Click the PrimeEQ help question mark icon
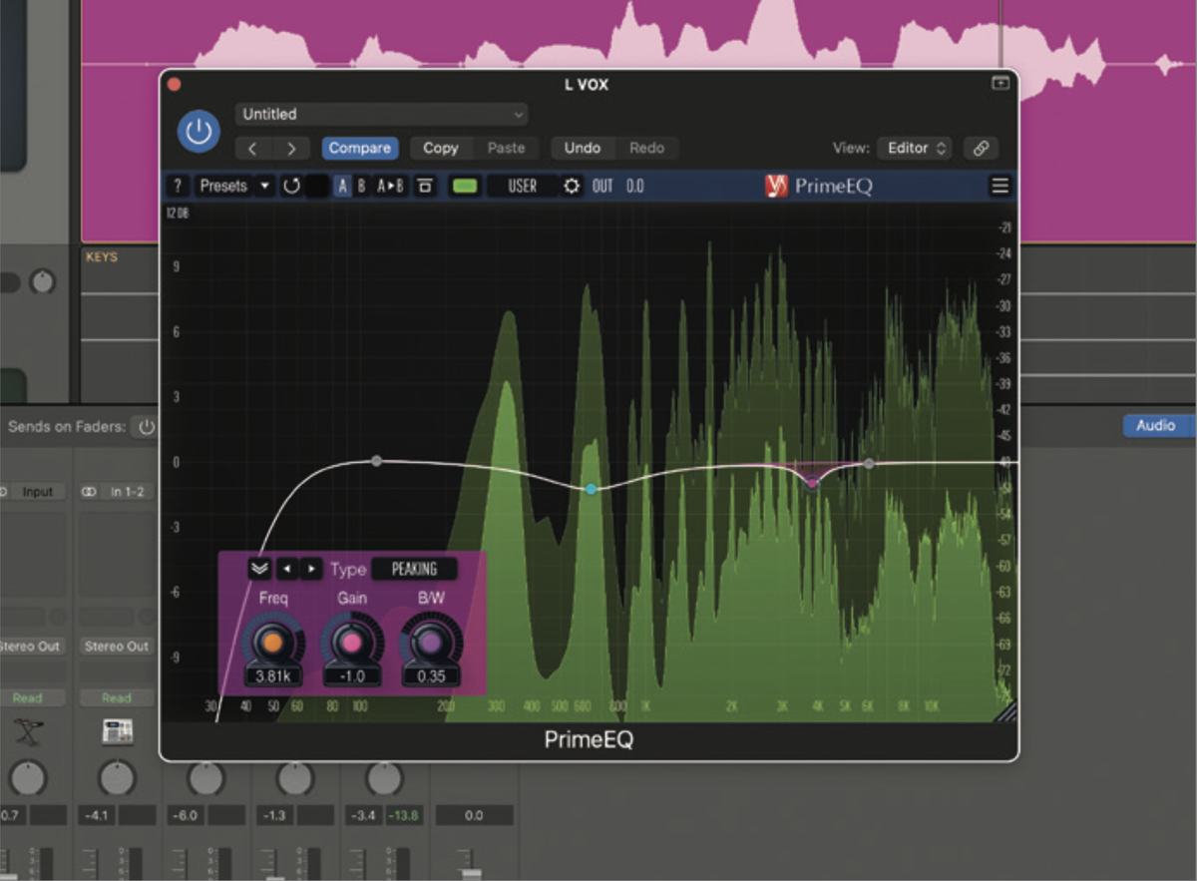 pos(178,186)
